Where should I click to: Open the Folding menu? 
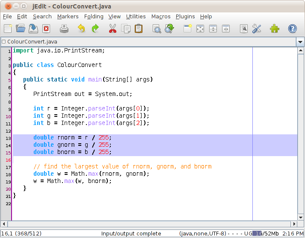94,17
